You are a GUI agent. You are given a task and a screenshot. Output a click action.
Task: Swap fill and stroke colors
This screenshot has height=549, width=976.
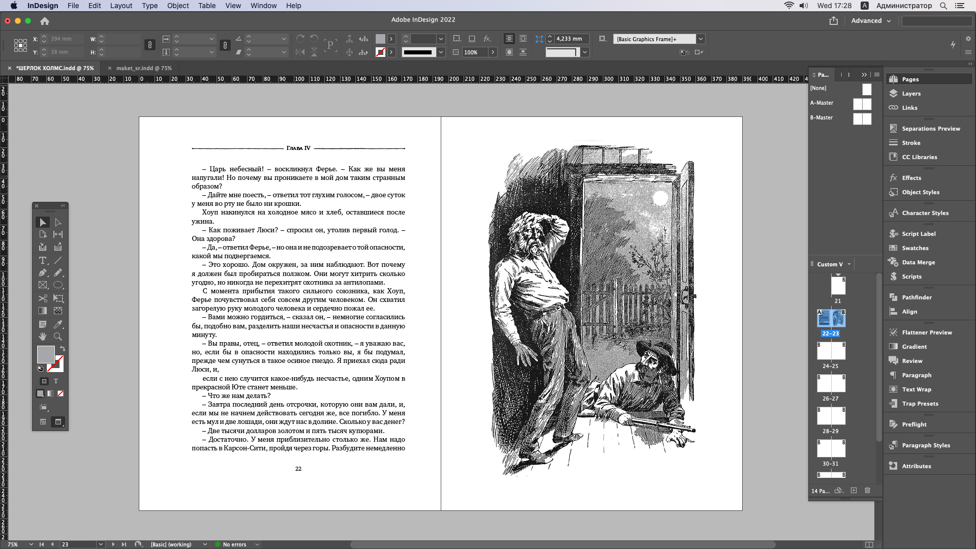point(63,349)
